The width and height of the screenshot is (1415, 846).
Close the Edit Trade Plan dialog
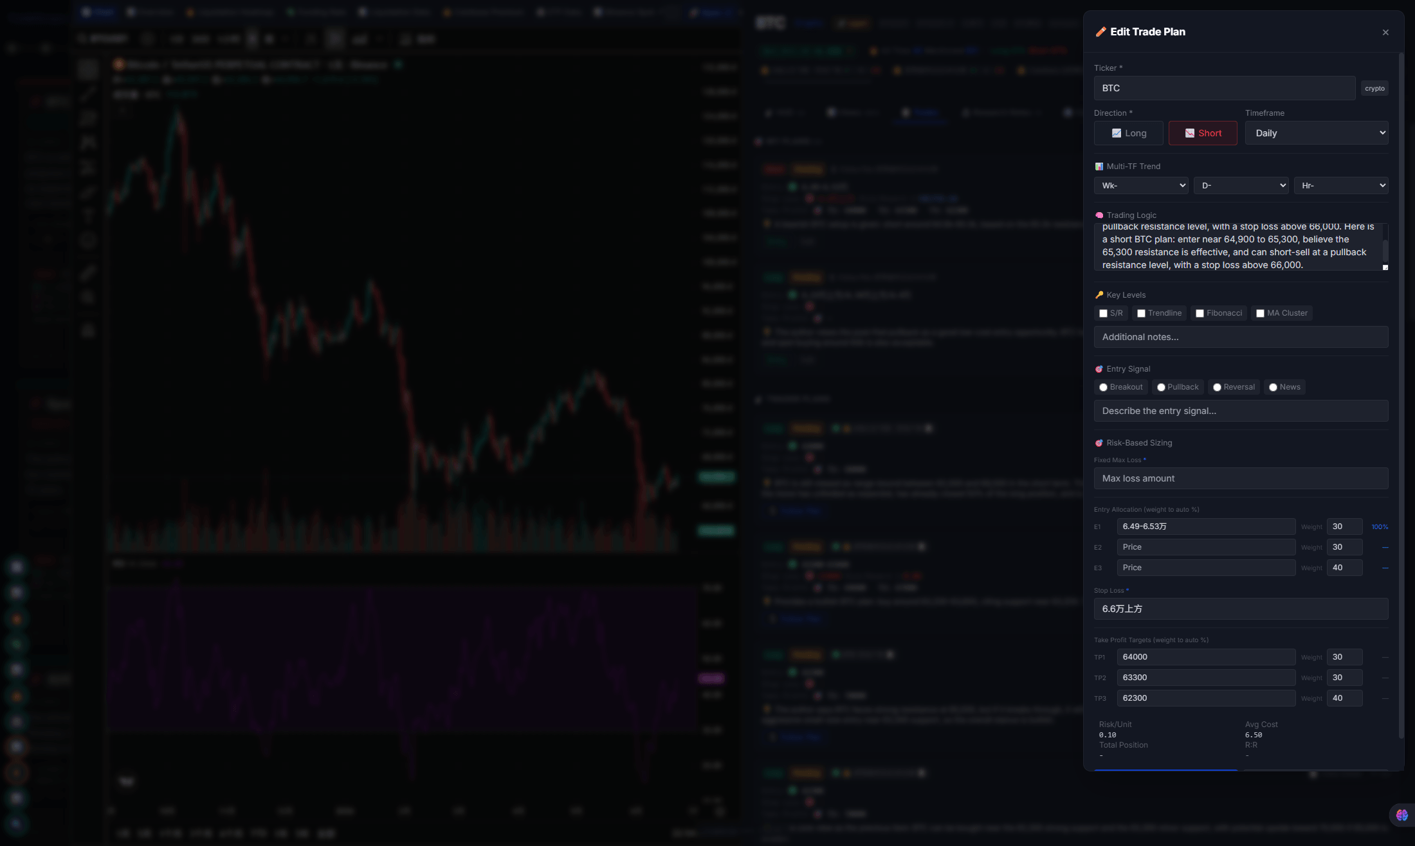click(x=1385, y=32)
